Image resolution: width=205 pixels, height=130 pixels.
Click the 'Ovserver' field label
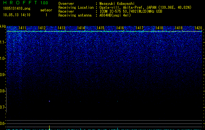(66, 4)
